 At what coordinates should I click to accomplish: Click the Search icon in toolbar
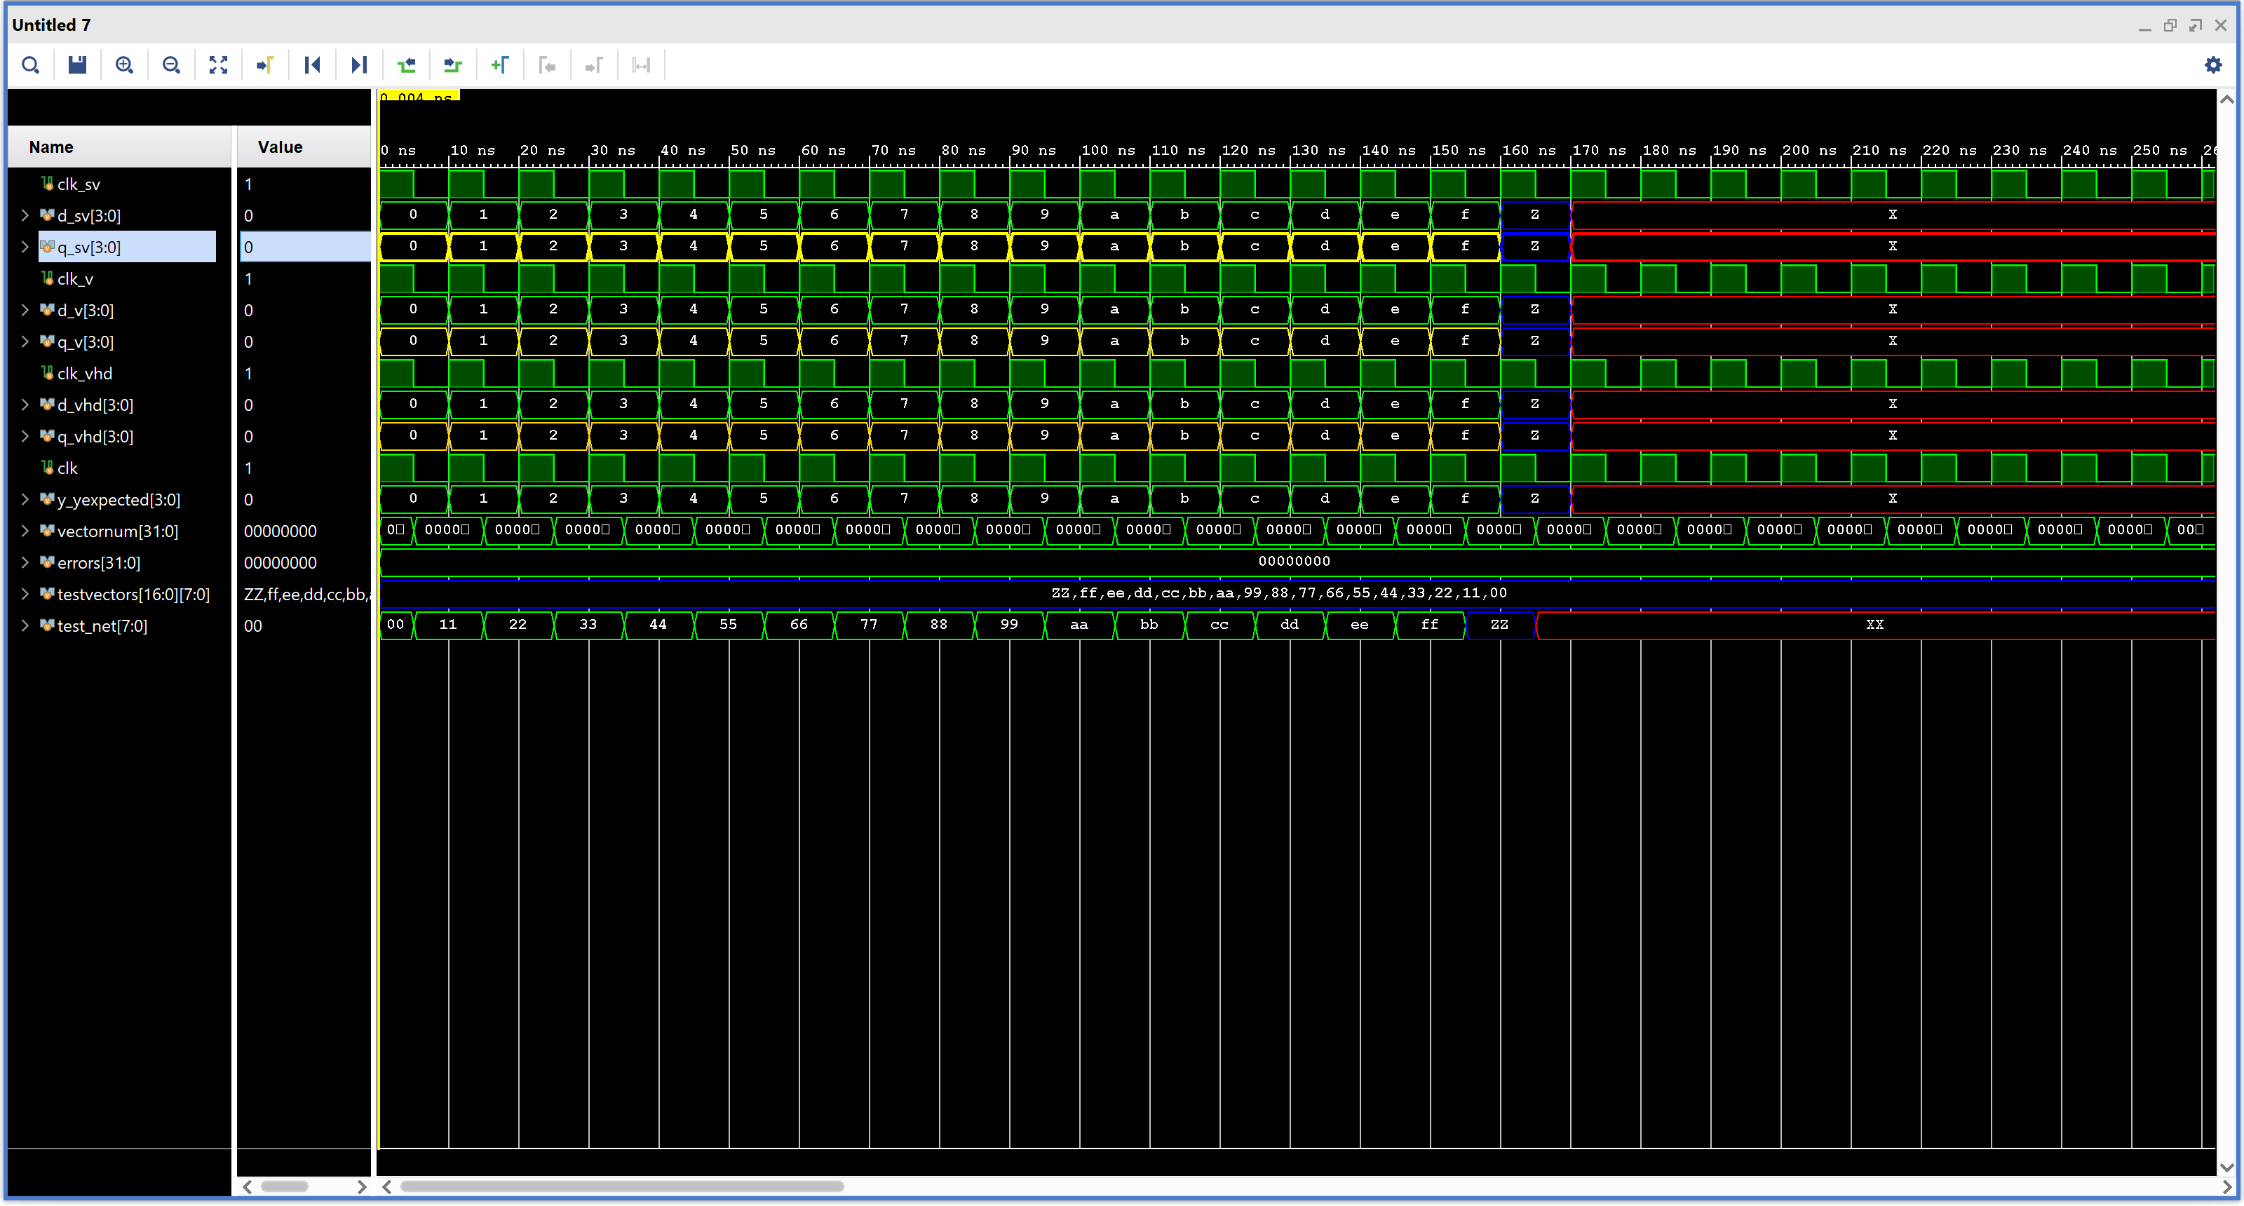click(x=30, y=65)
